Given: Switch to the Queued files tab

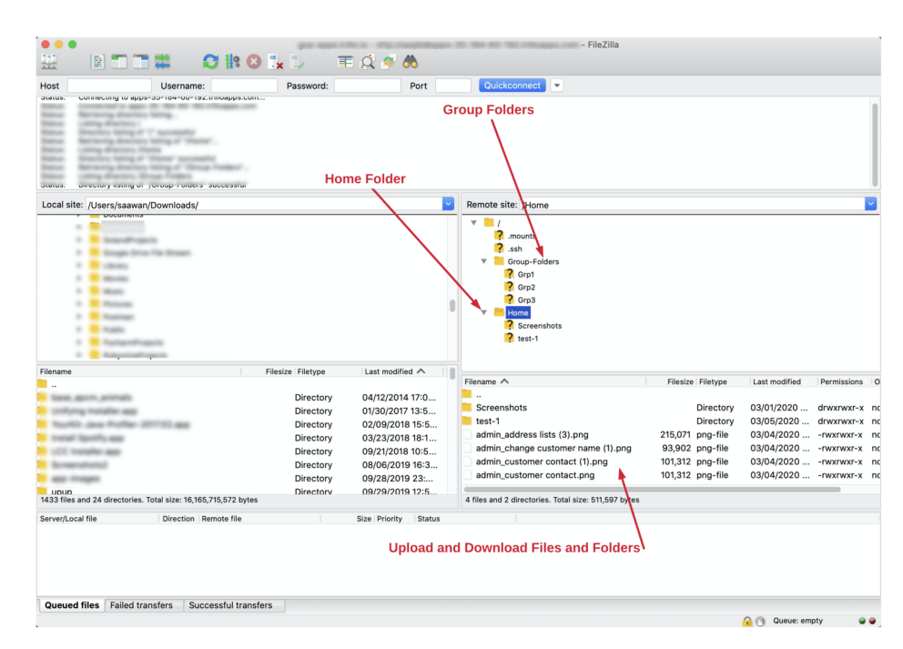Looking at the screenshot, I should point(72,605).
